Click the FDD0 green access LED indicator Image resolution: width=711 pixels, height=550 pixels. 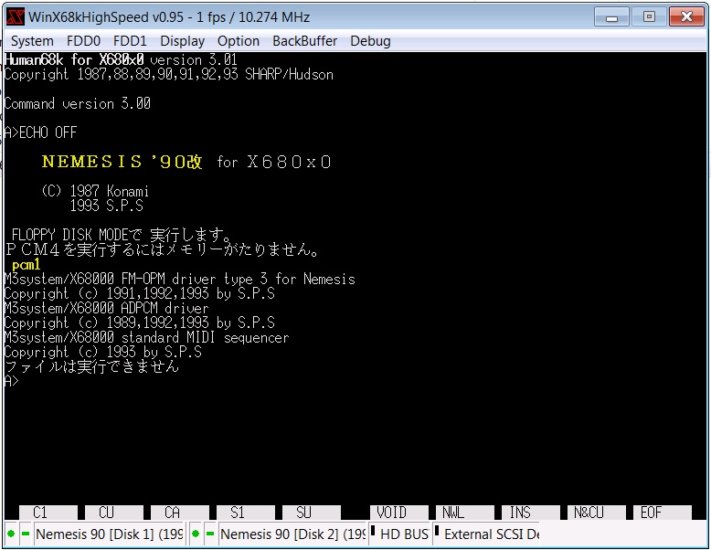click(x=11, y=534)
